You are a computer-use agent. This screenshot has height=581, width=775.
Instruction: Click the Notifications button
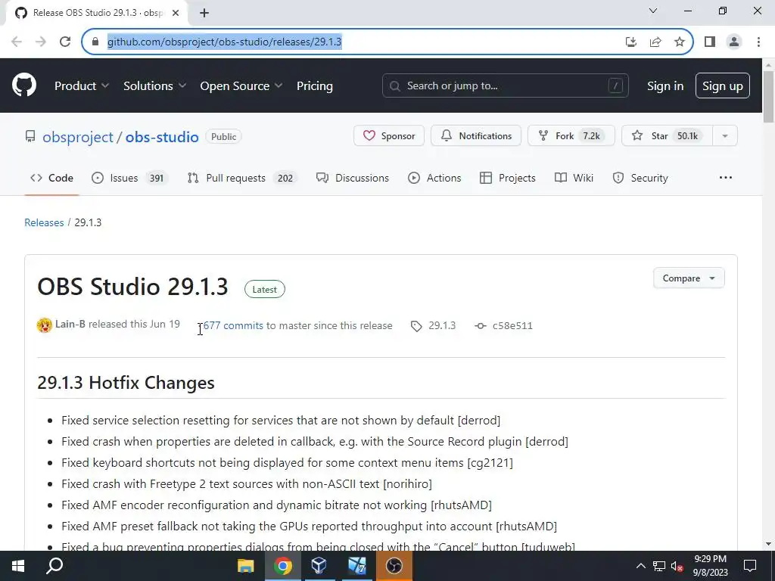476,136
